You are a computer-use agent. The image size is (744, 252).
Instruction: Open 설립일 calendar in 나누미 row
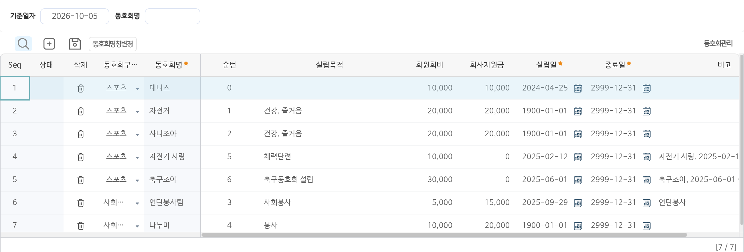click(578, 225)
